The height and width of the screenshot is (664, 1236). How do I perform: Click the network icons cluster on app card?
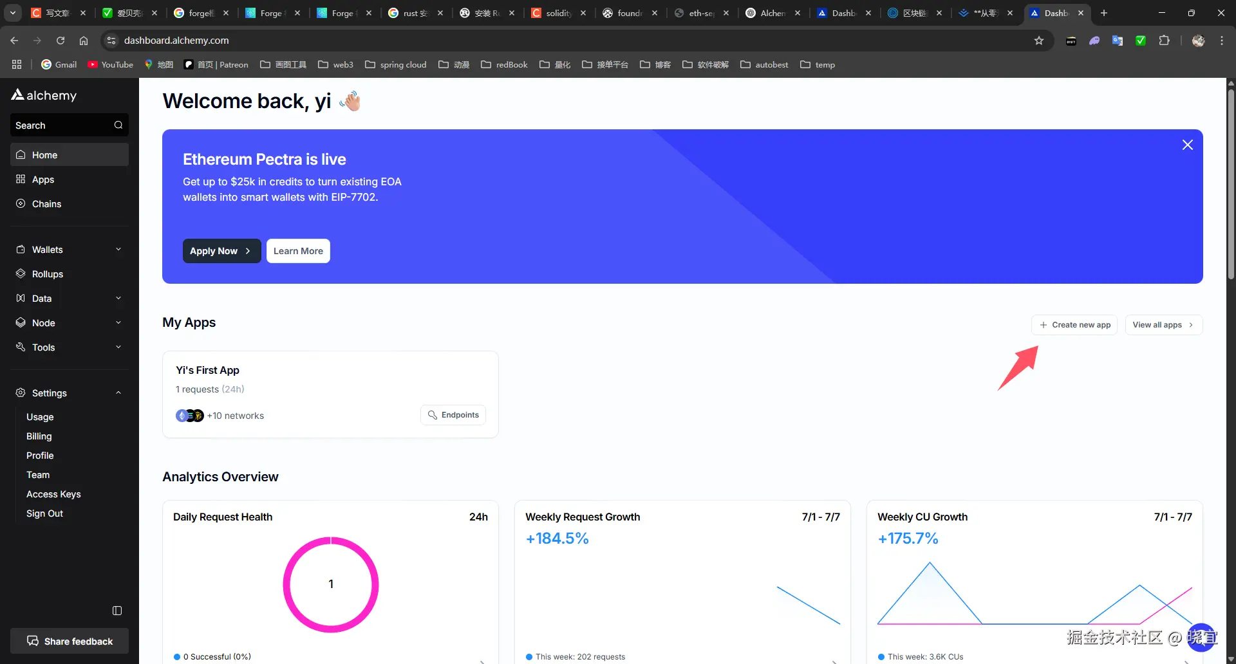pos(190,416)
